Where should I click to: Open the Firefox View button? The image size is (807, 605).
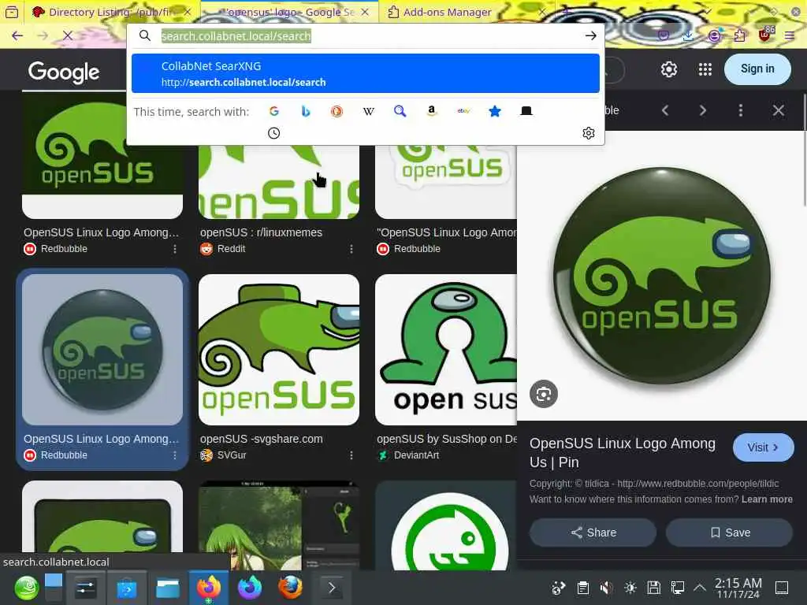pyautogui.click(x=12, y=12)
